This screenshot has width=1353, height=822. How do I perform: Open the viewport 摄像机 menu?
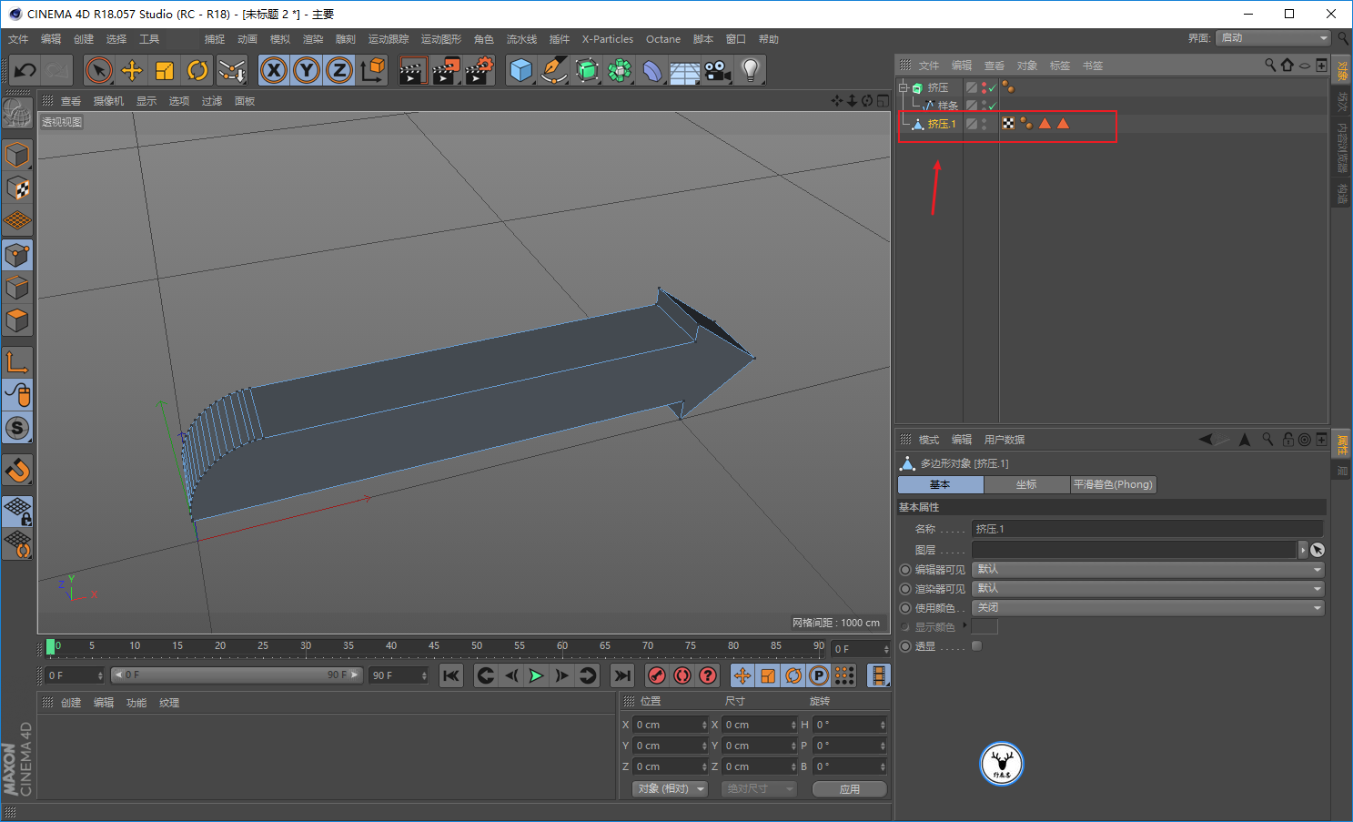108,101
